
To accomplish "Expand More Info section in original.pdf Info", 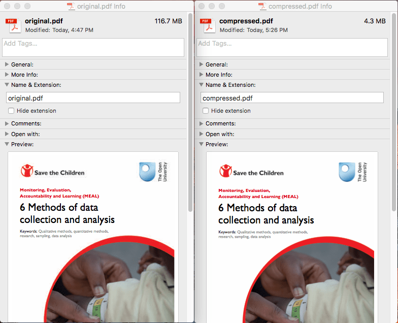I will pyautogui.click(x=7, y=74).
